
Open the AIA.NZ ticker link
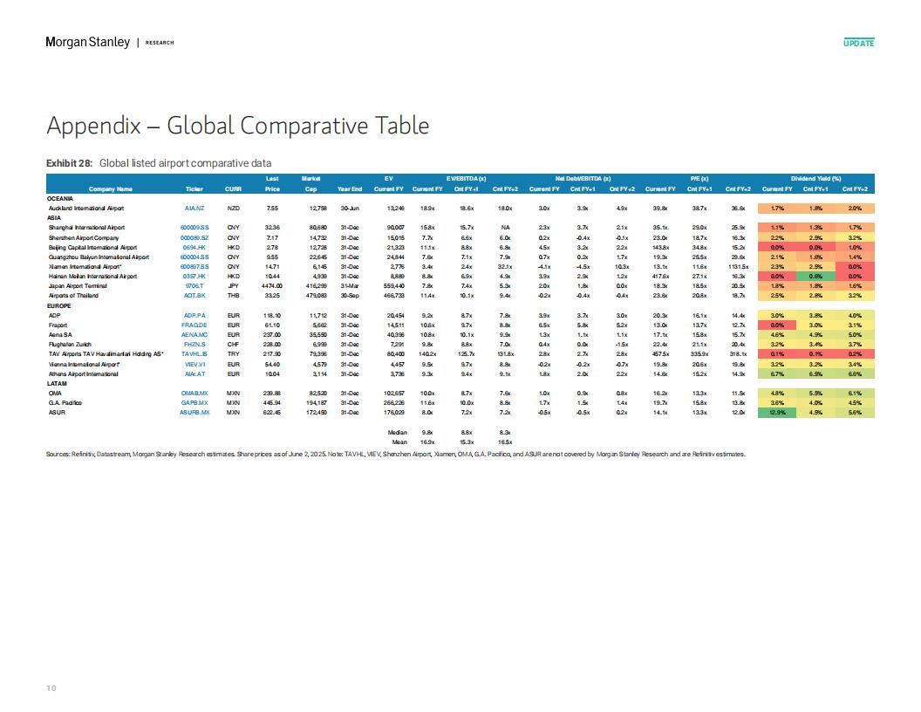[194, 208]
